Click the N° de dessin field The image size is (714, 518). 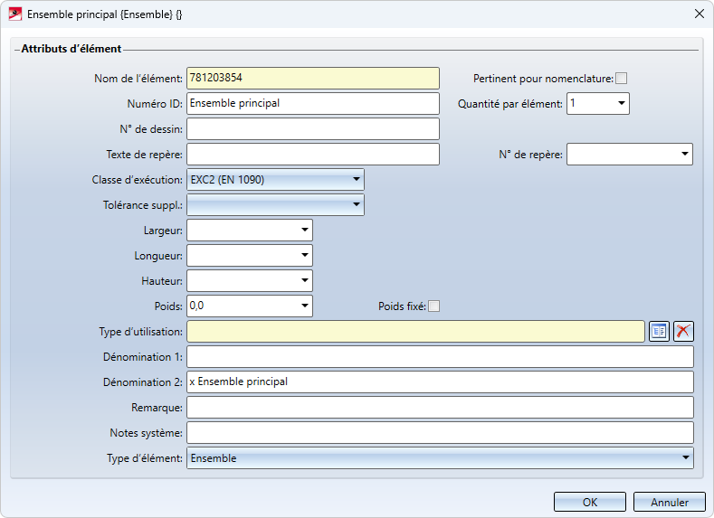click(313, 128)
